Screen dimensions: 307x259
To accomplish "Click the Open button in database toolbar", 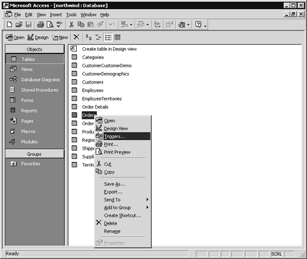I will click(15, 37).
